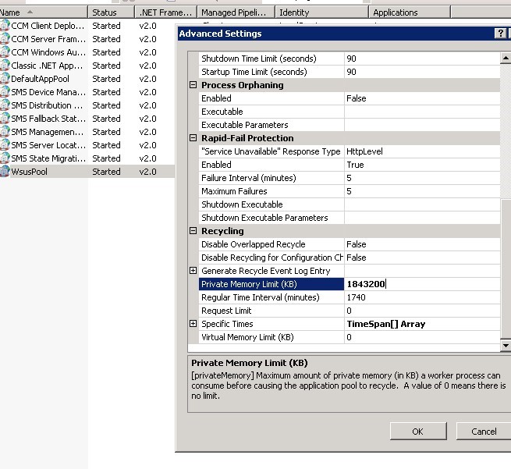511x469 pixels.
Task: Click the CCM Server Framework pool icon
Action: pyautogui.click(x=5, y=39)
